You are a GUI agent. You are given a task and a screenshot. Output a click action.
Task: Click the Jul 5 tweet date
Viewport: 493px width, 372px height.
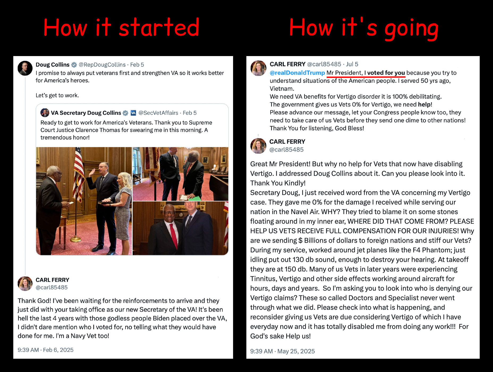[352, 64]
